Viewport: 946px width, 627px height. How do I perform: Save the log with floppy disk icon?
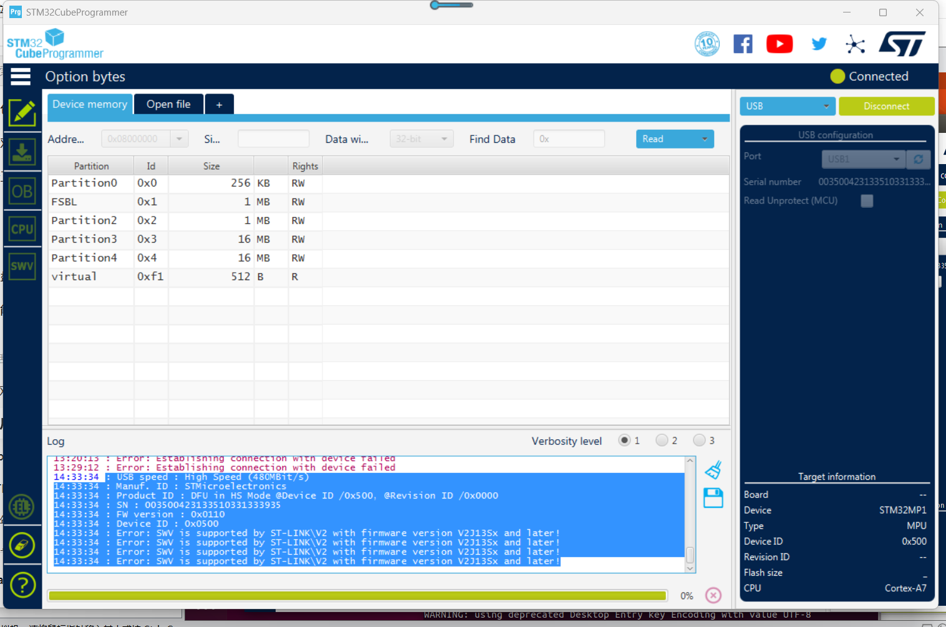713,498
